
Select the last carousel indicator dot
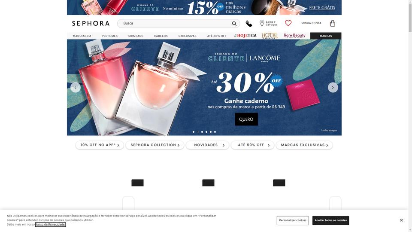pyautogui.click(x=215, y=132)
